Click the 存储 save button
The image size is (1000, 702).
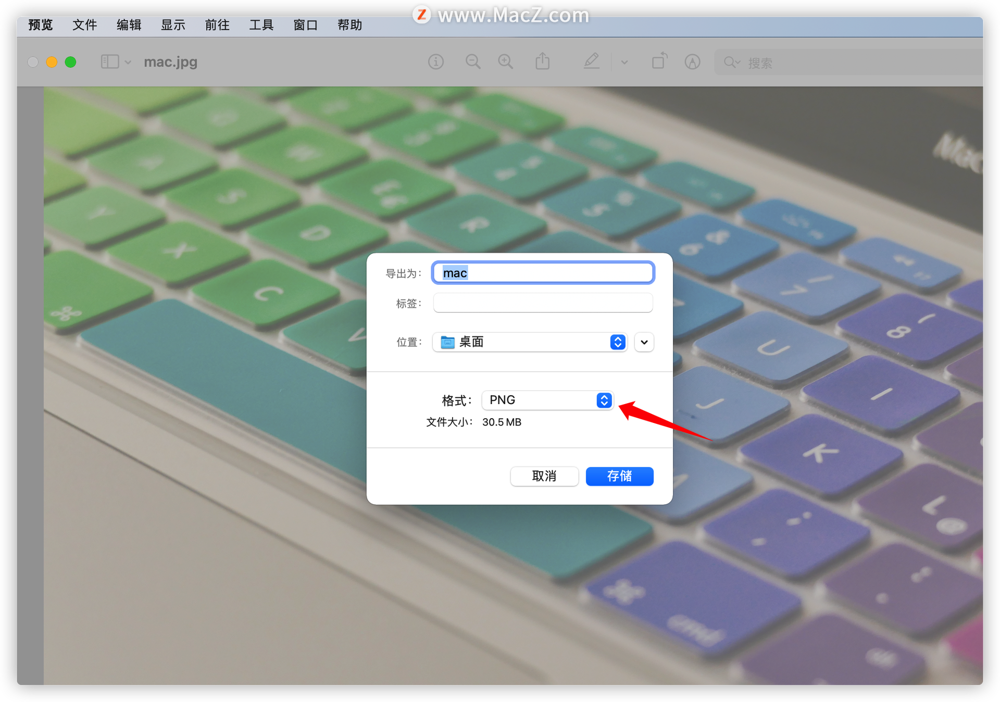point(620,476)
